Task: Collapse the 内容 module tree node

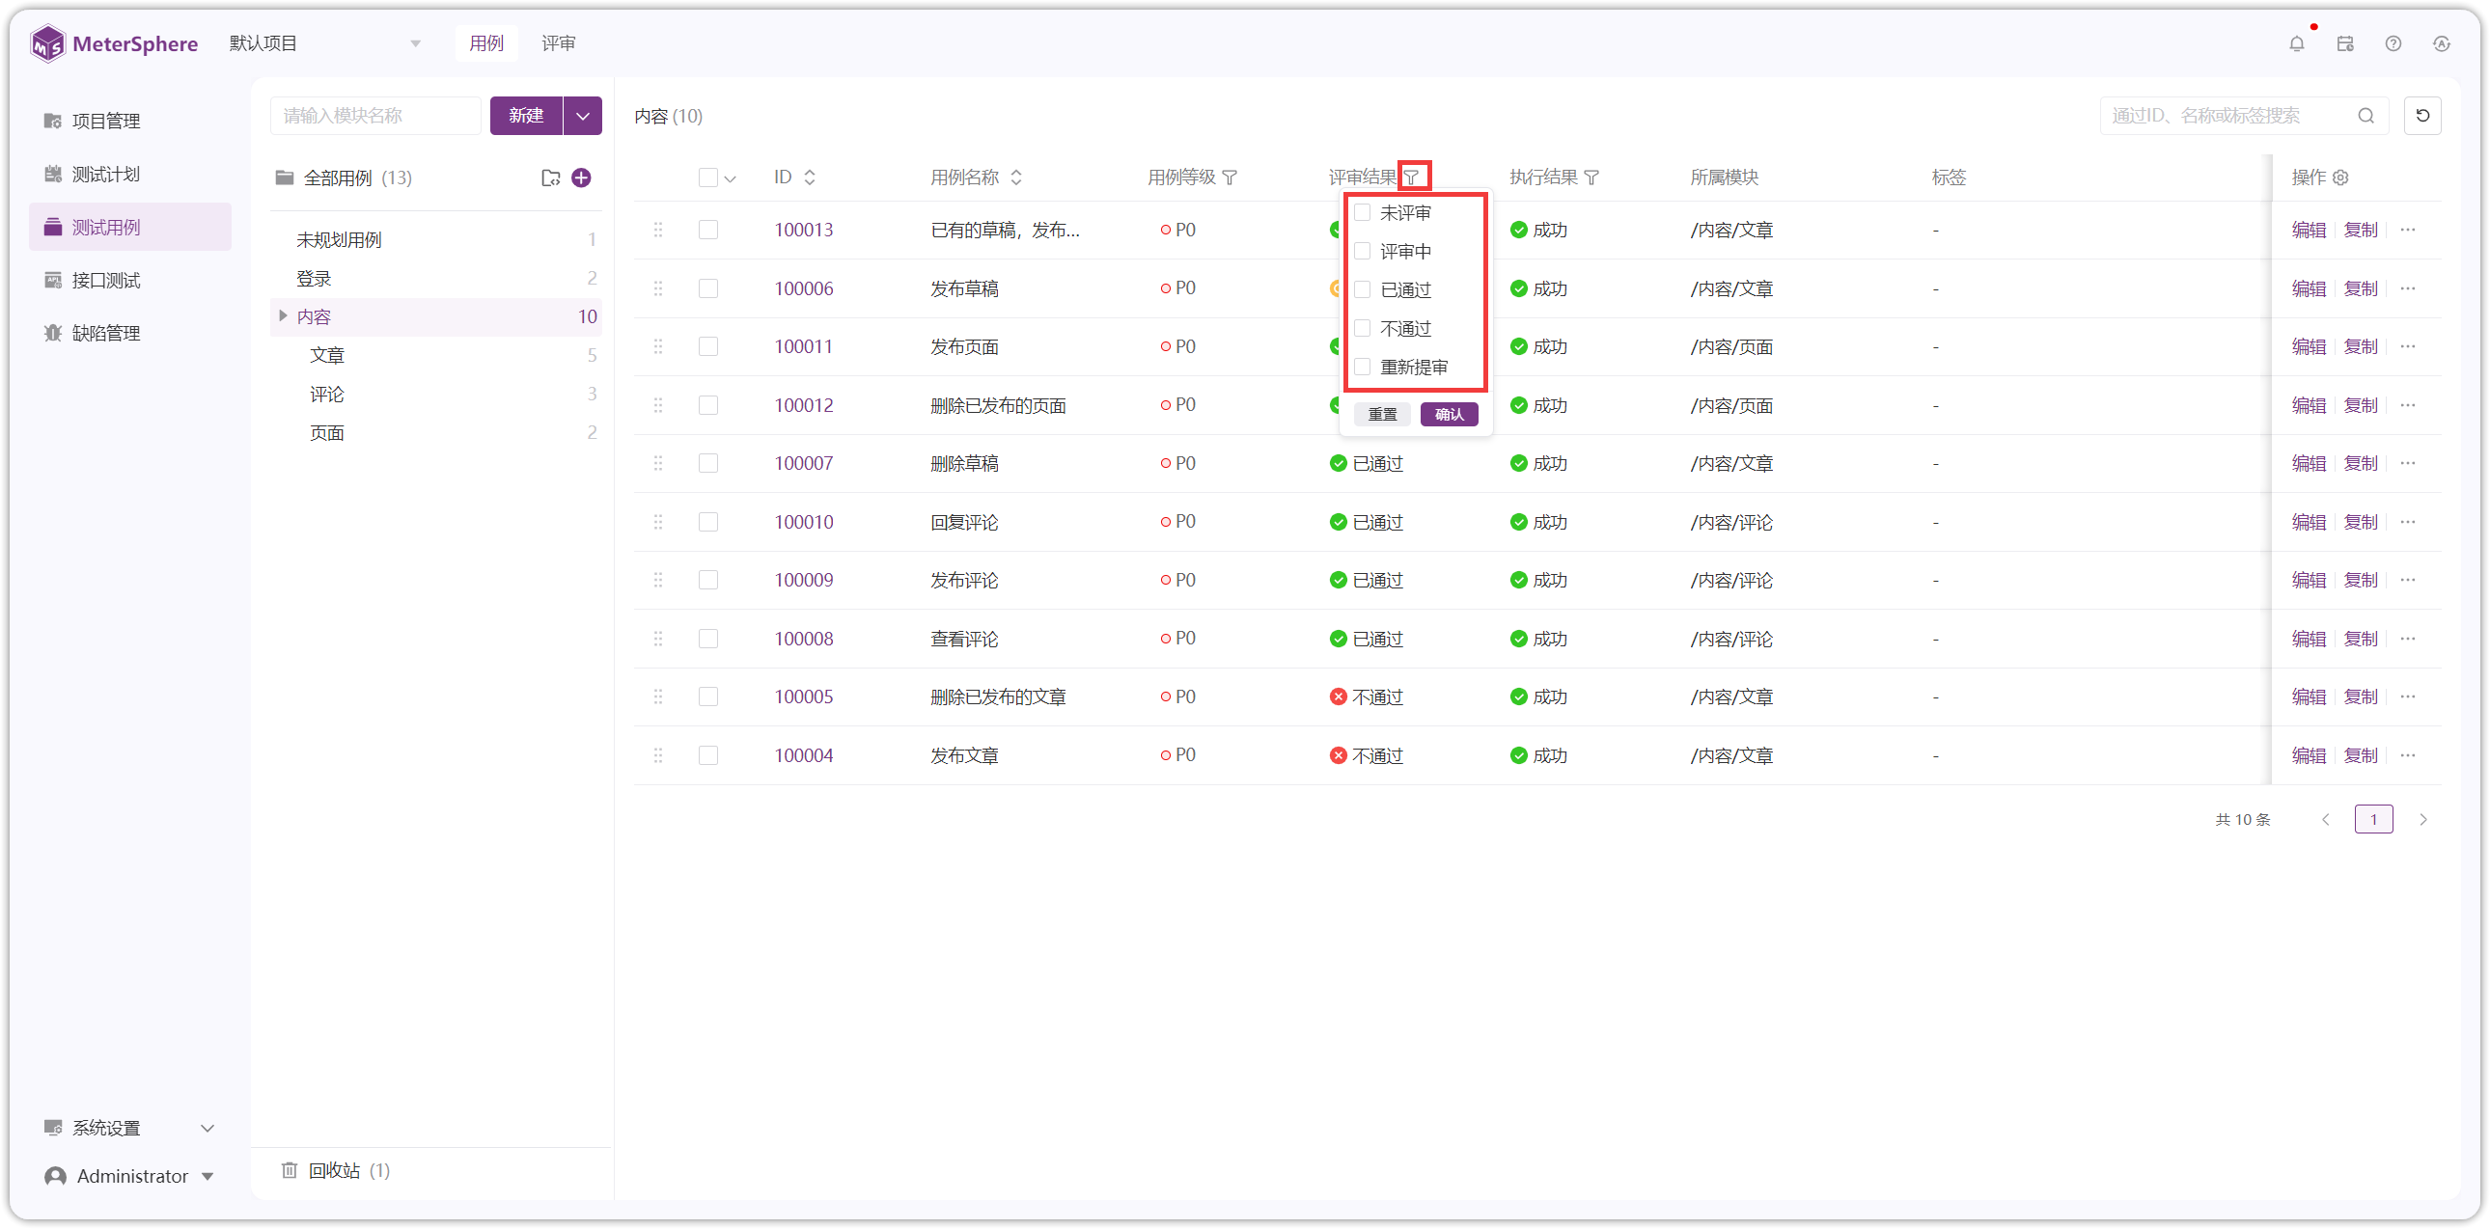Action: (x=282, y=316)
